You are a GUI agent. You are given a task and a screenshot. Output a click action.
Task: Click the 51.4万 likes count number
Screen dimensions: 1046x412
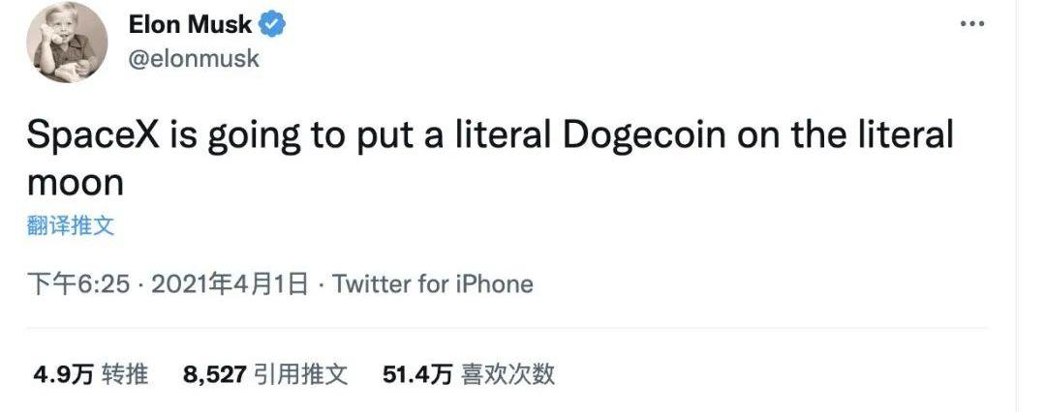[x=417, y=374]
